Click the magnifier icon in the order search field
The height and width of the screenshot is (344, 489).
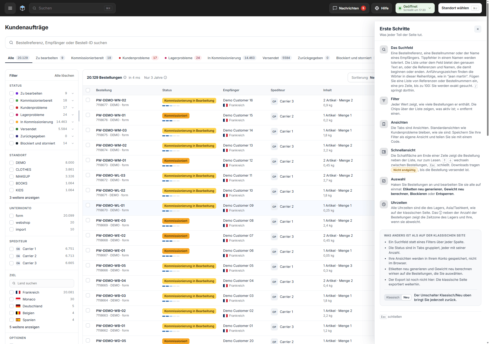click(11, 43)
